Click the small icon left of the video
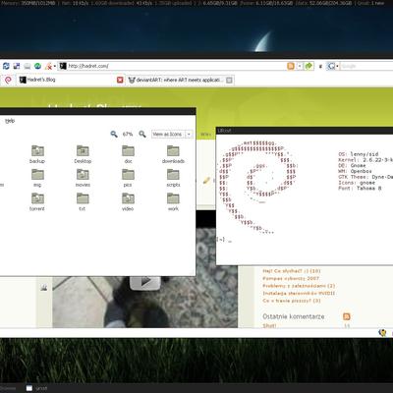 coord(44,288)
